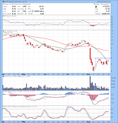
Task: Click the Energy / Oil Well Services sector text
Action: [x=17, y=4]
